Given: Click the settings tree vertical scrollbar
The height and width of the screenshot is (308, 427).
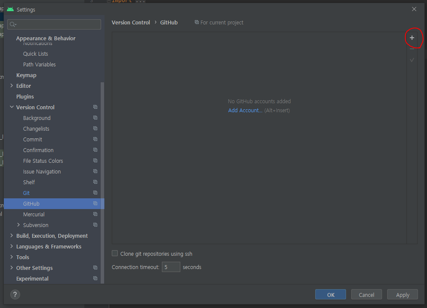Looking at the screenshot, I should tap(102, 182).
